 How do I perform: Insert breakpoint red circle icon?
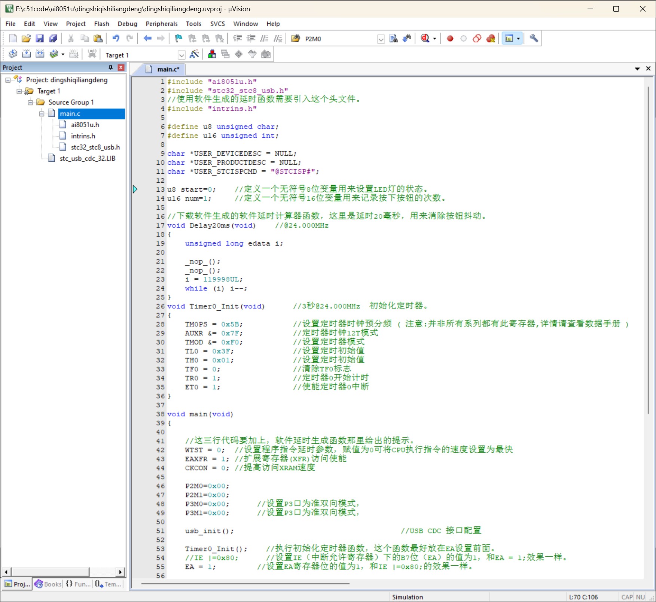(x=450, y=39)
